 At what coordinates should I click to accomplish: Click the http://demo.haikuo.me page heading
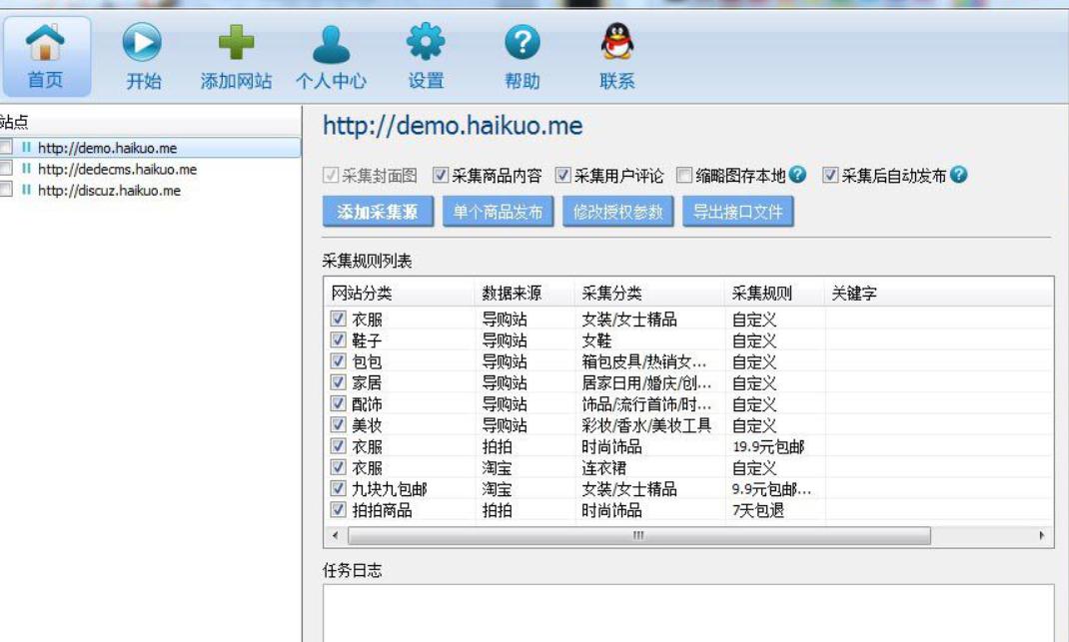pyautogui.click(x=453, y=126)
